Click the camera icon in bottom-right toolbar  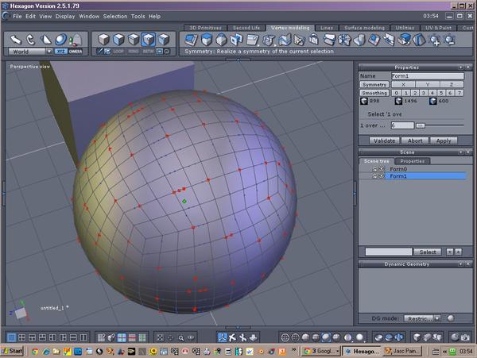click(464, 337)
